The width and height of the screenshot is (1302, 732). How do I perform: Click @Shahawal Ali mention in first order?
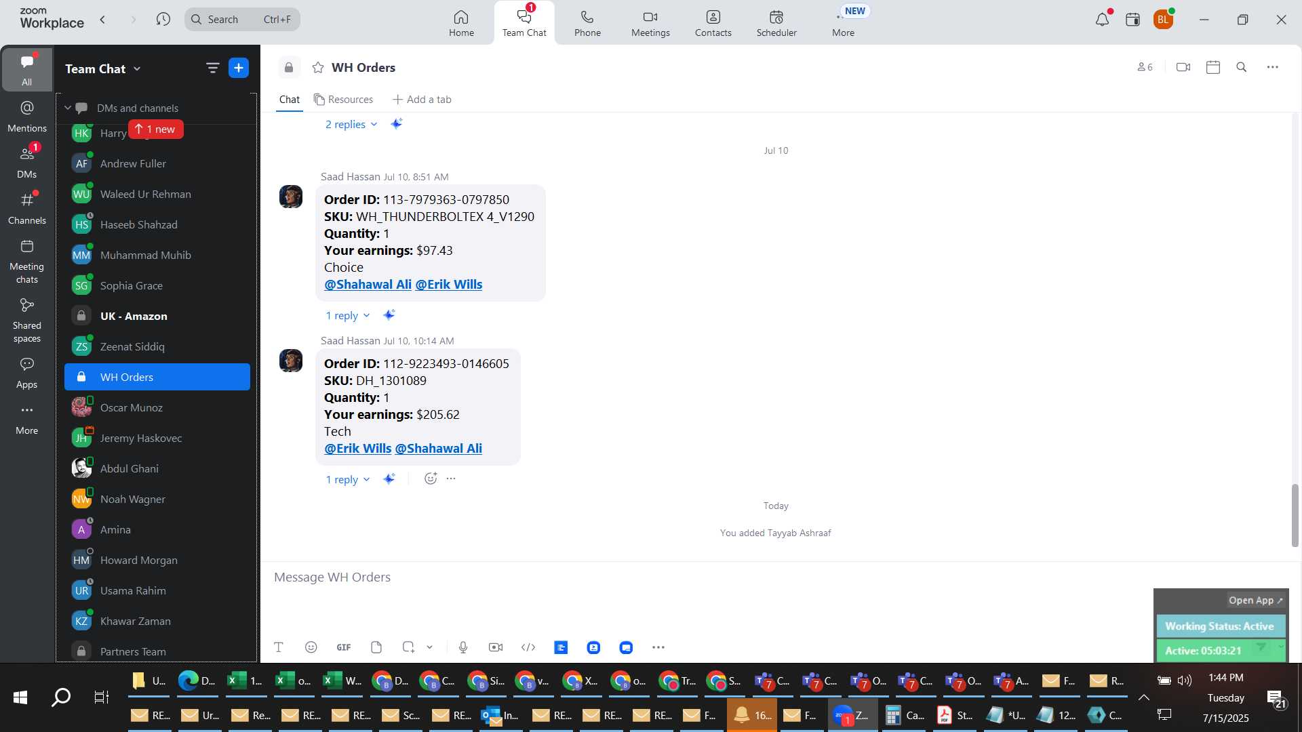pyautogui.click(x=368, y=285)
